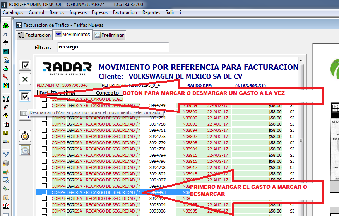This screenshot has height=216, width=339.
Task: Click the two documents sidebar icon
Action: 6,124
